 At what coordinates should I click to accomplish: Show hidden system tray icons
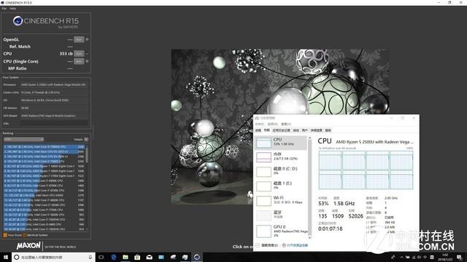(401, 257)
